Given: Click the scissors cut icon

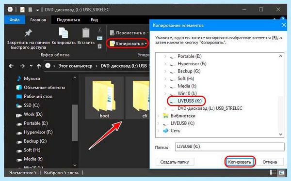Looking at the screenshot, I should pyautogui.click(x=99, y=30).
